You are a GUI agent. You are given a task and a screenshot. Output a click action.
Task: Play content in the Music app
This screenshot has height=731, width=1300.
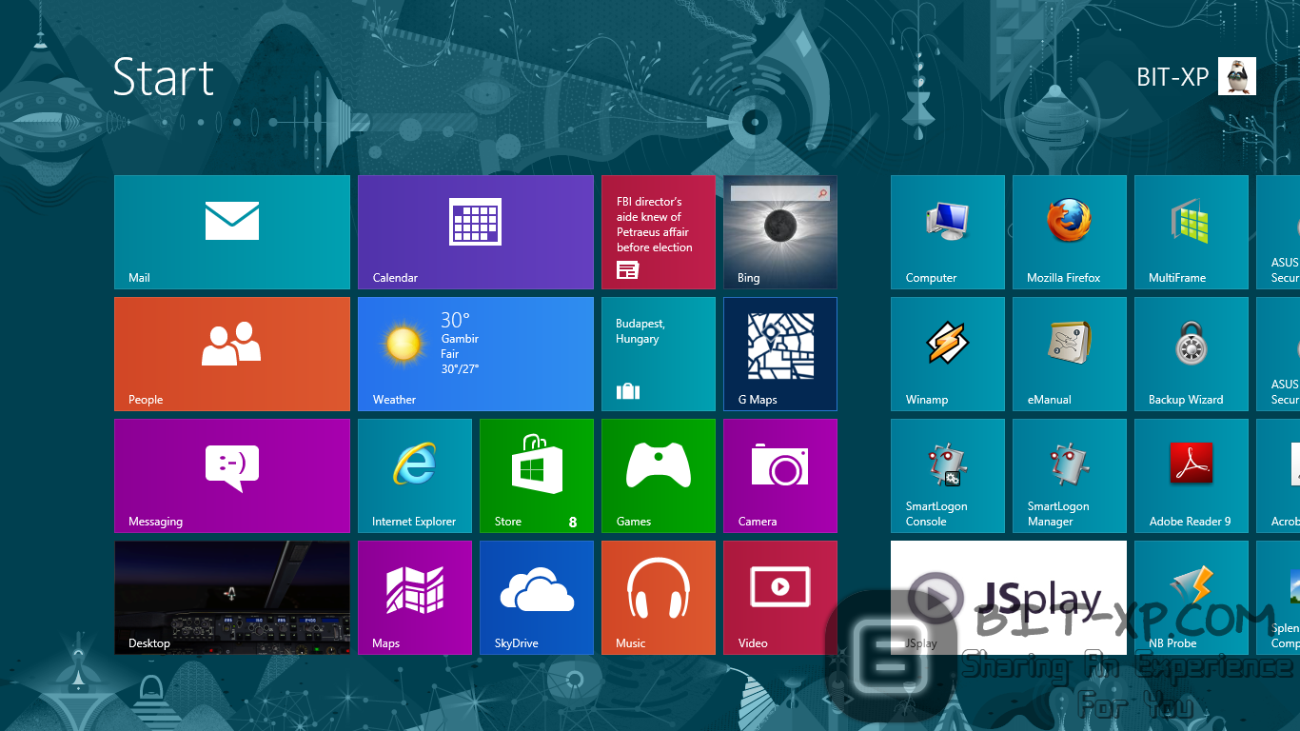658,597
